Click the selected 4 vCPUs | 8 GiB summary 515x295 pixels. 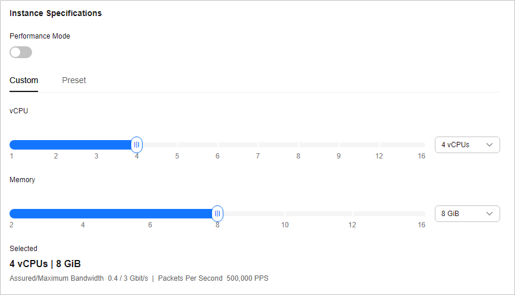coord(45,264)
